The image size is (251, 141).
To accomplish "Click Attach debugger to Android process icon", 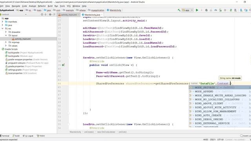I will [220, 10].
